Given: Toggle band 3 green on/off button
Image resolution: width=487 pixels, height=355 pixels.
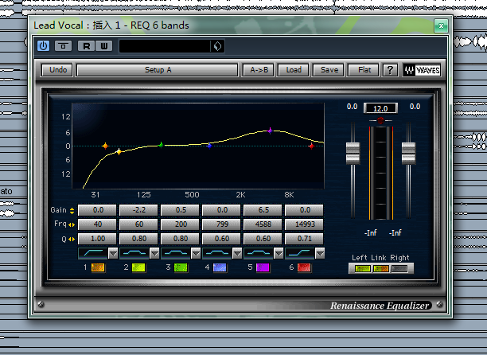Looking at the screenshot, I should [181, 267].
